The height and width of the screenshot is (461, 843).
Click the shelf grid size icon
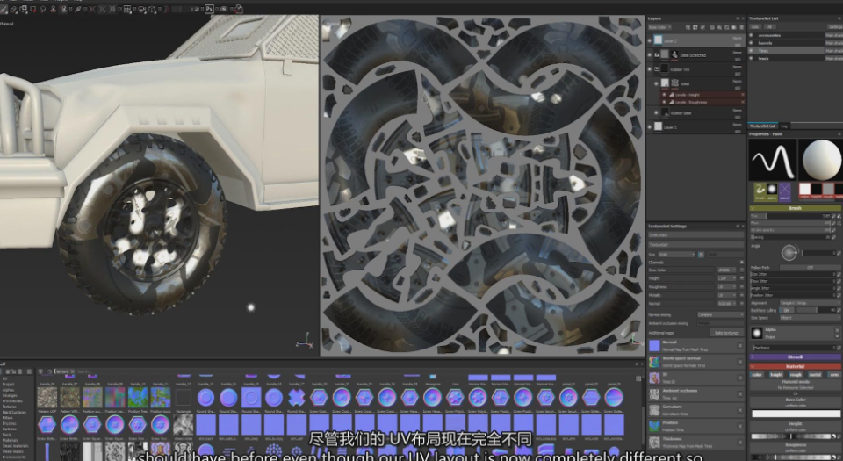[638, 378]
